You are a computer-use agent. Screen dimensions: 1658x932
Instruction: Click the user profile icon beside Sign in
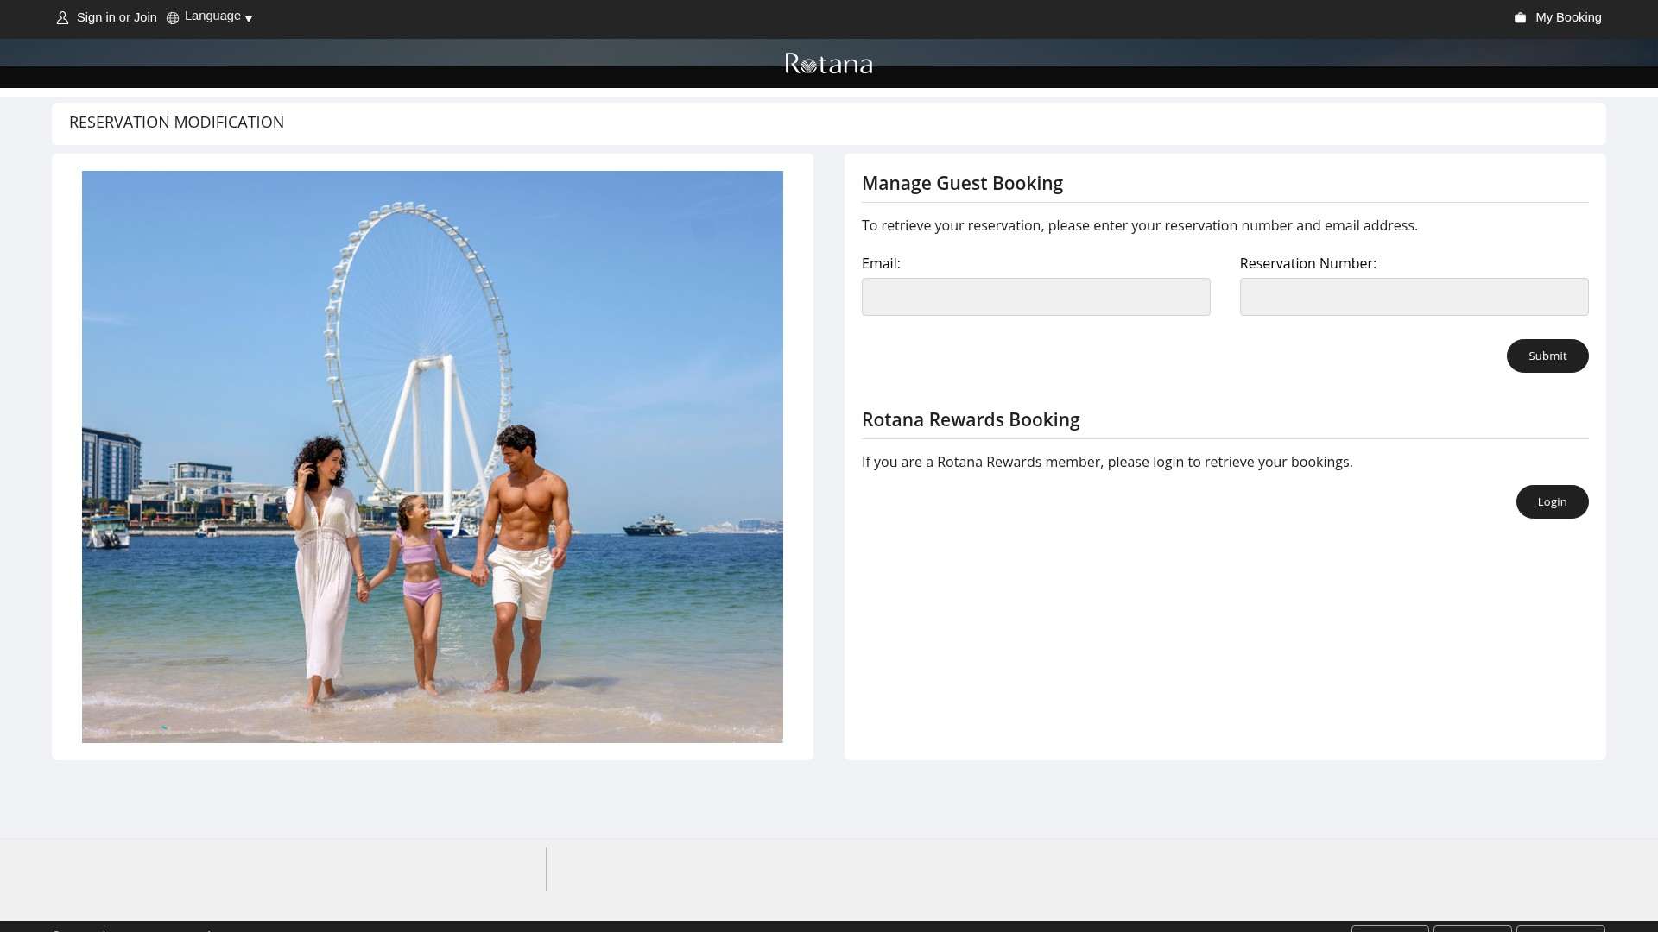(x=62, y=18)
